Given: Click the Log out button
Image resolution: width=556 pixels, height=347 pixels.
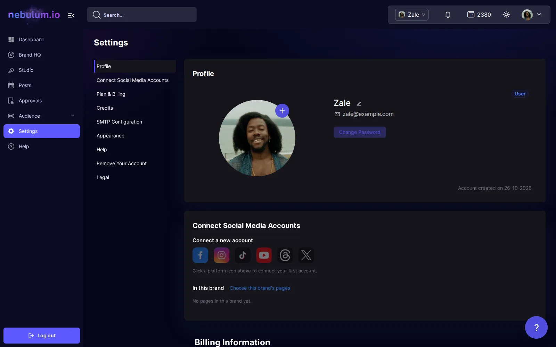Looking at the screenshot, I should 42,336.
